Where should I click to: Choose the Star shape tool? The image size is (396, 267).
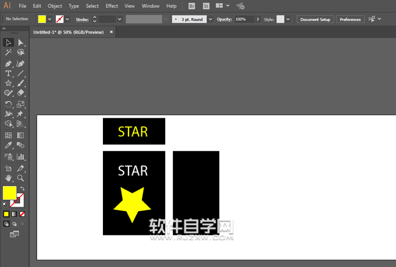pyautogui.click(x=9, y=83)
